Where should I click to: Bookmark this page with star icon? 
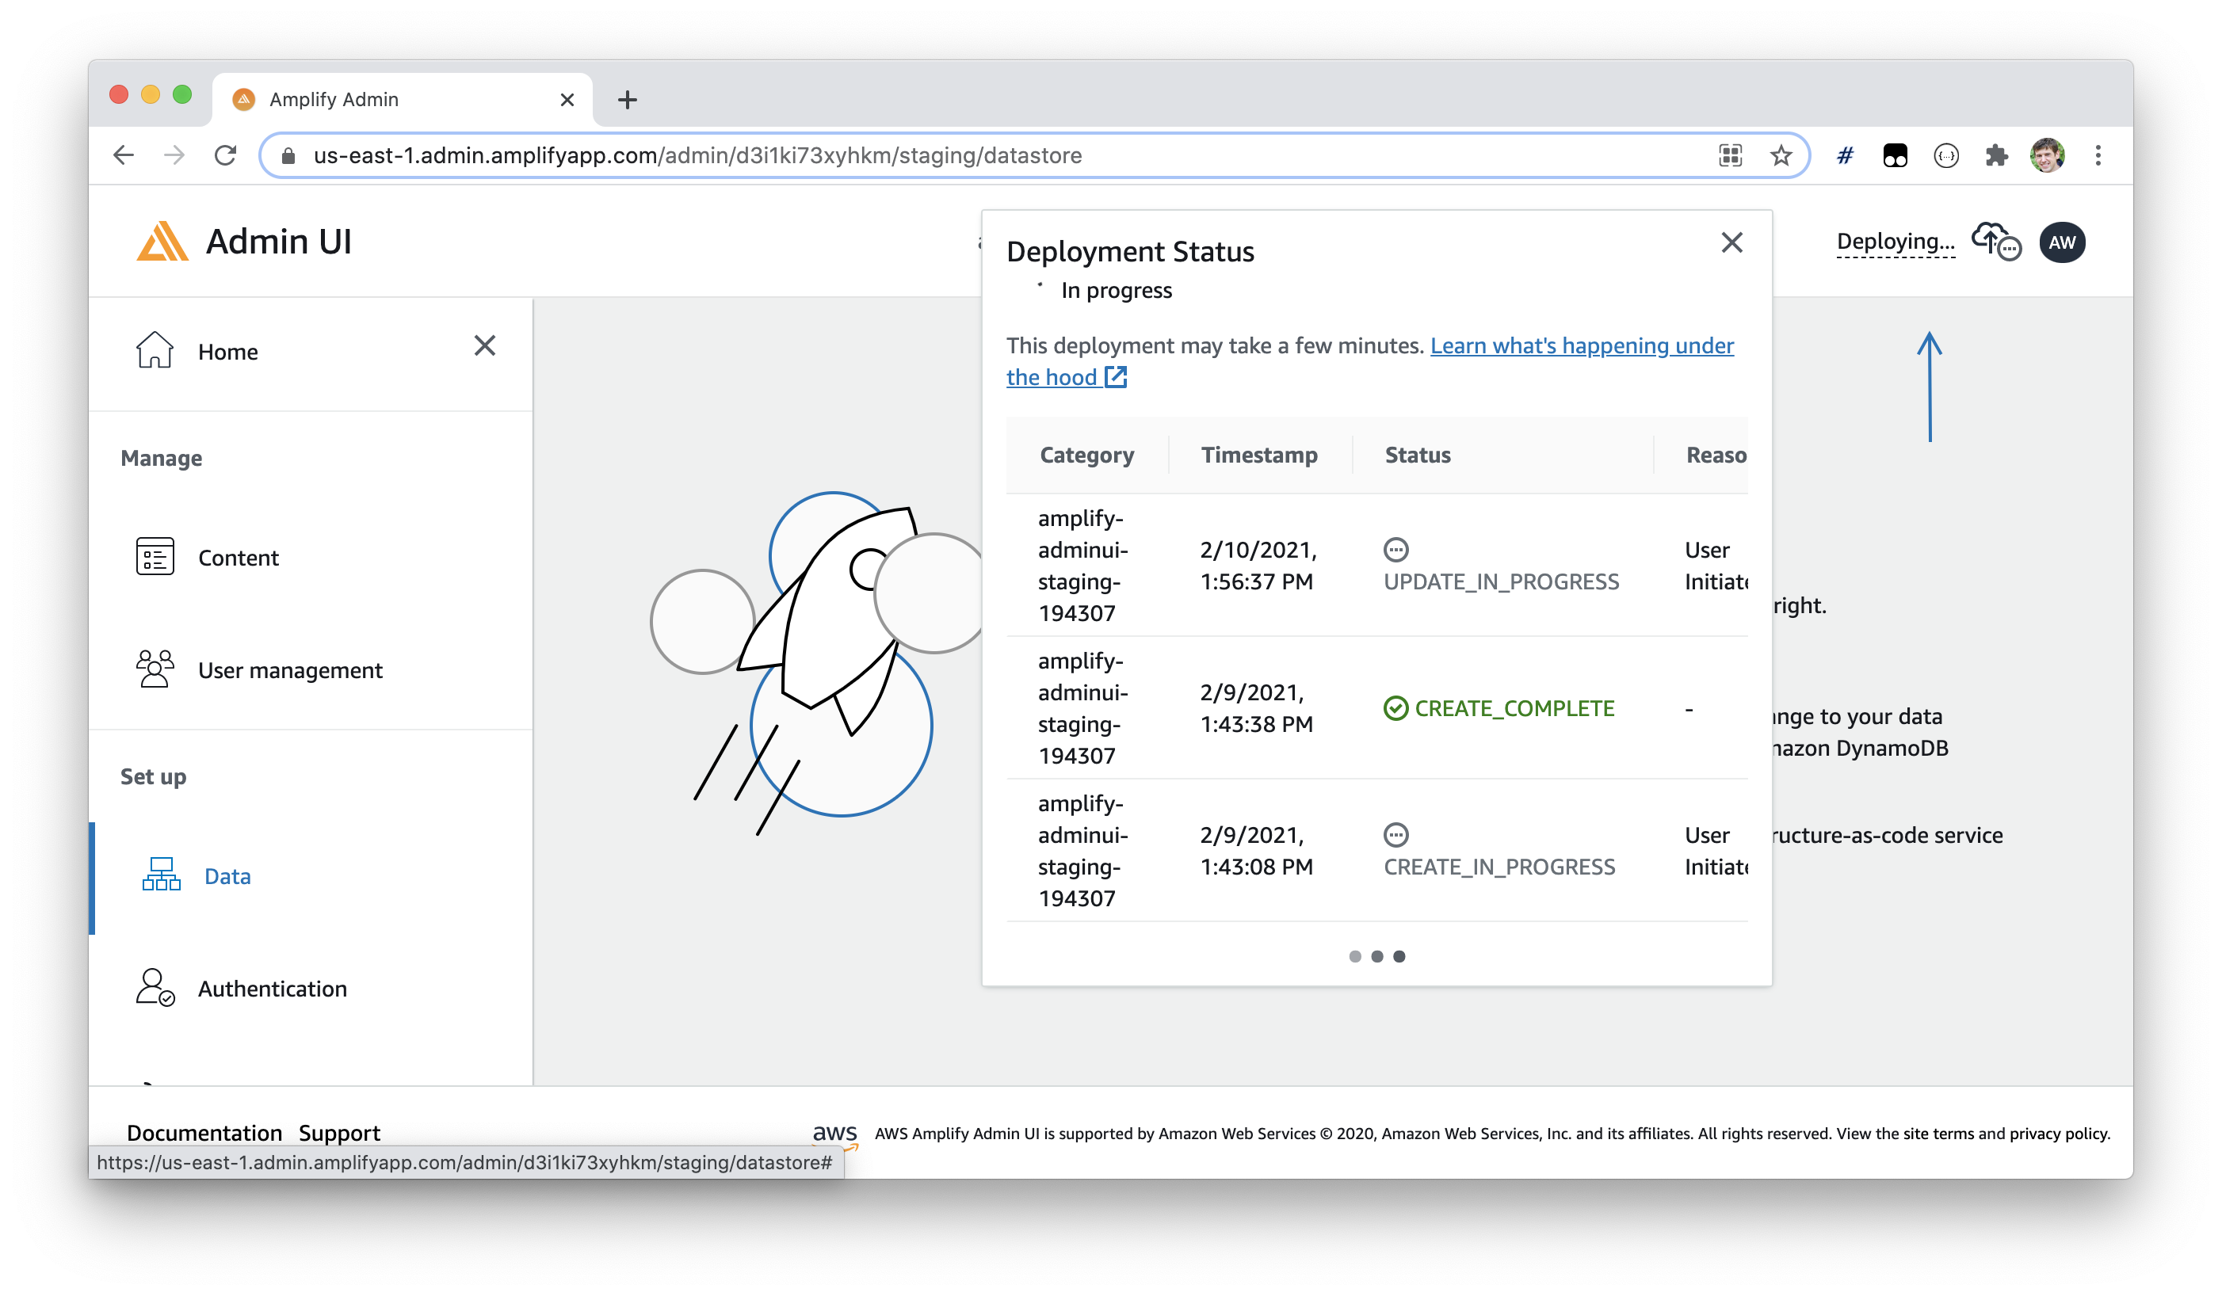[x=1781, y=155]
